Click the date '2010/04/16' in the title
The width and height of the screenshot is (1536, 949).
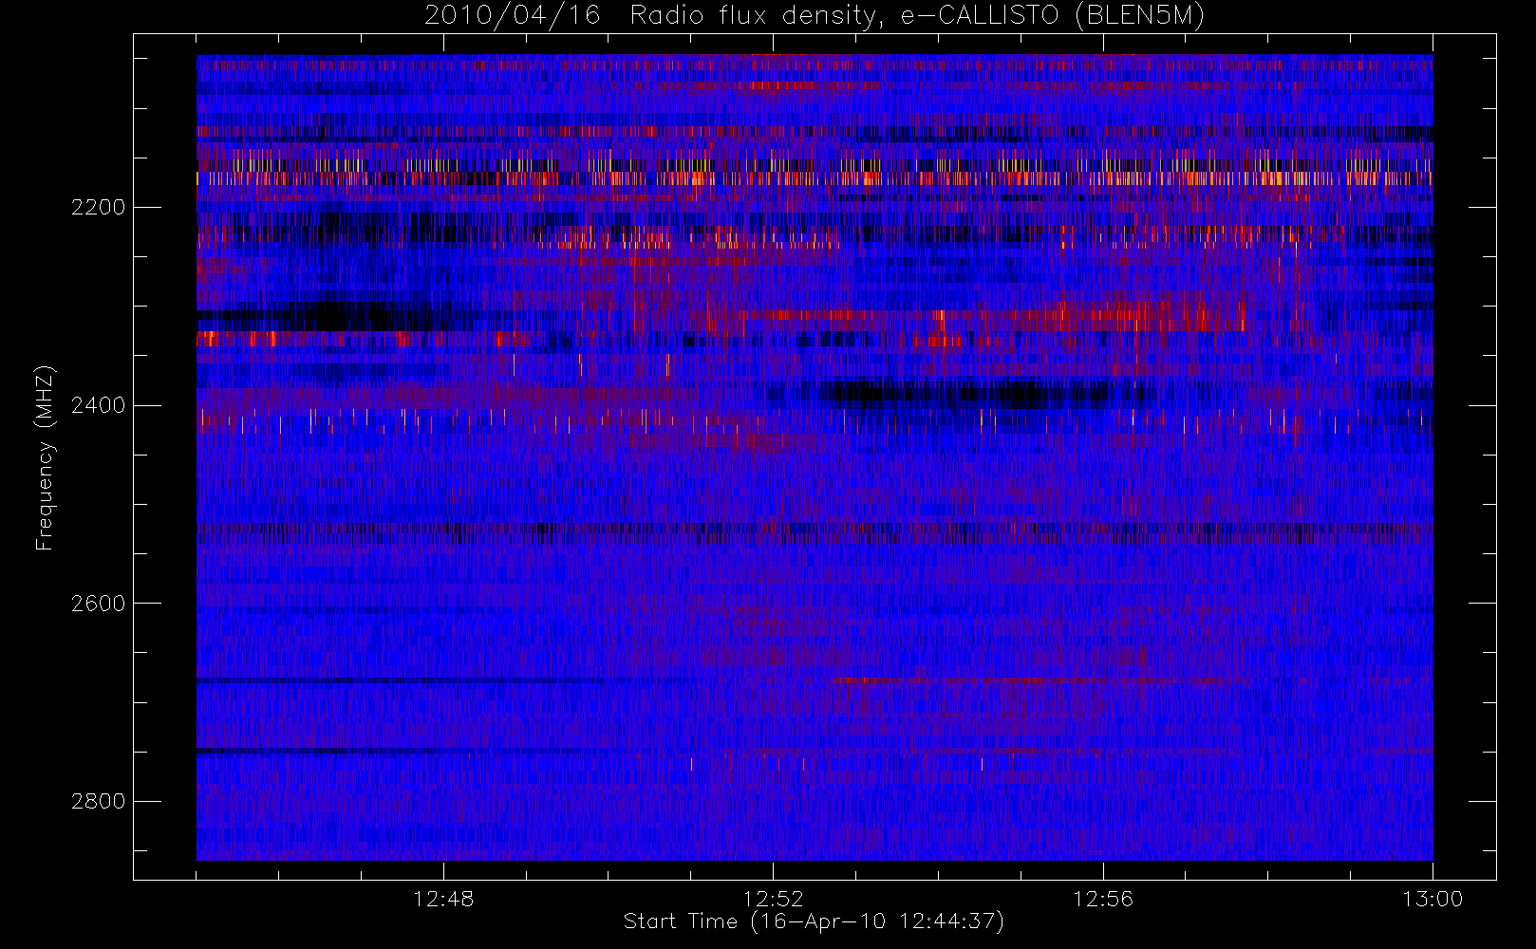[x=513, y=16]
